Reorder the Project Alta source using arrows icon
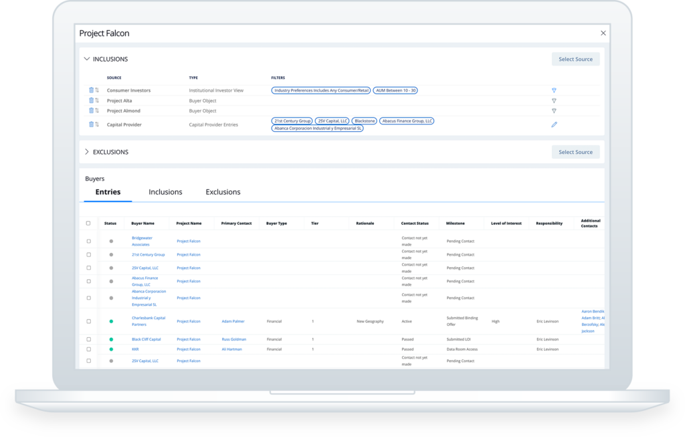 pyautogui.click(x=97, y=100)
